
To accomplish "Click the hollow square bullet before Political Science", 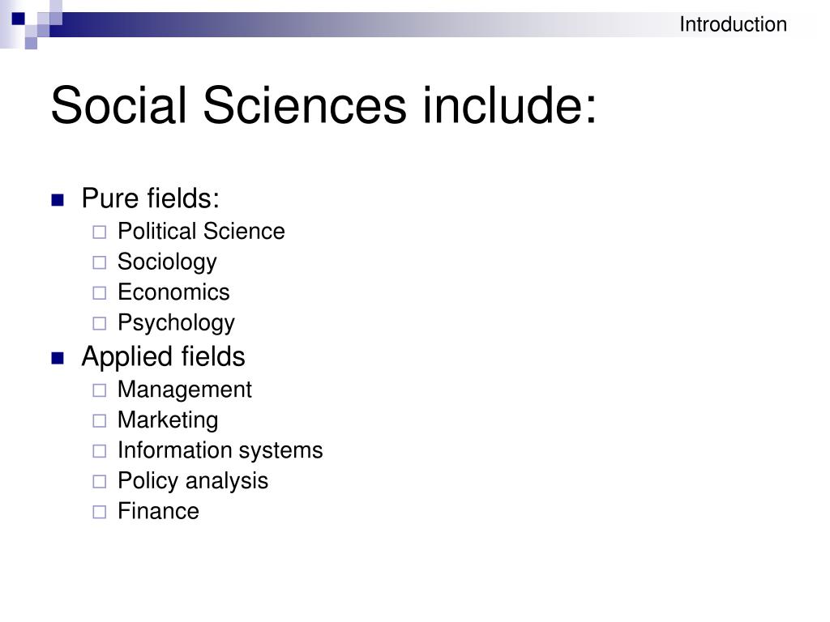I will pyautogui.click(x=99, y=232).
